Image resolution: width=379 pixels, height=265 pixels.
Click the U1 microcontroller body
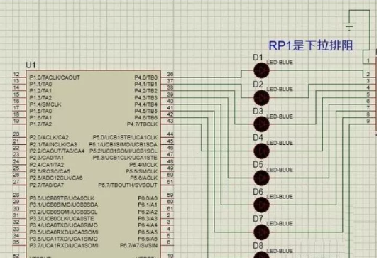pyautogui.click(x=93, y=164)
